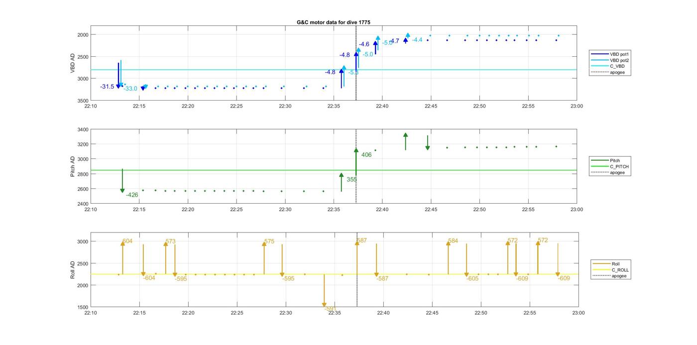Click the "-4.6" VBD data label

click(364, 44)
